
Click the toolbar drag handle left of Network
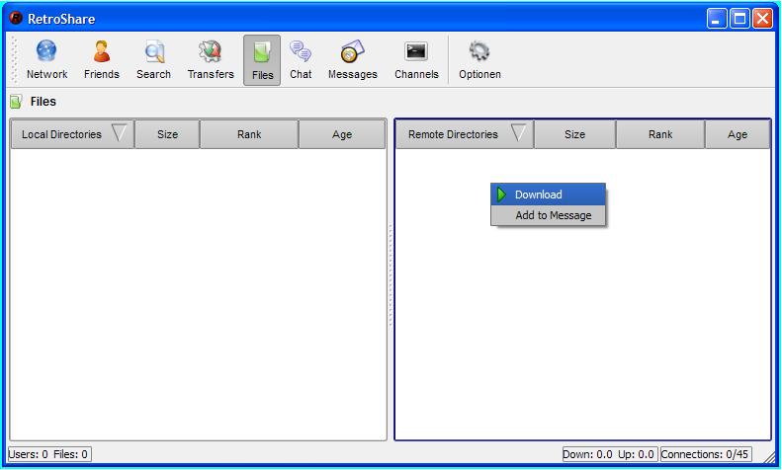click(x=15, y=60)
